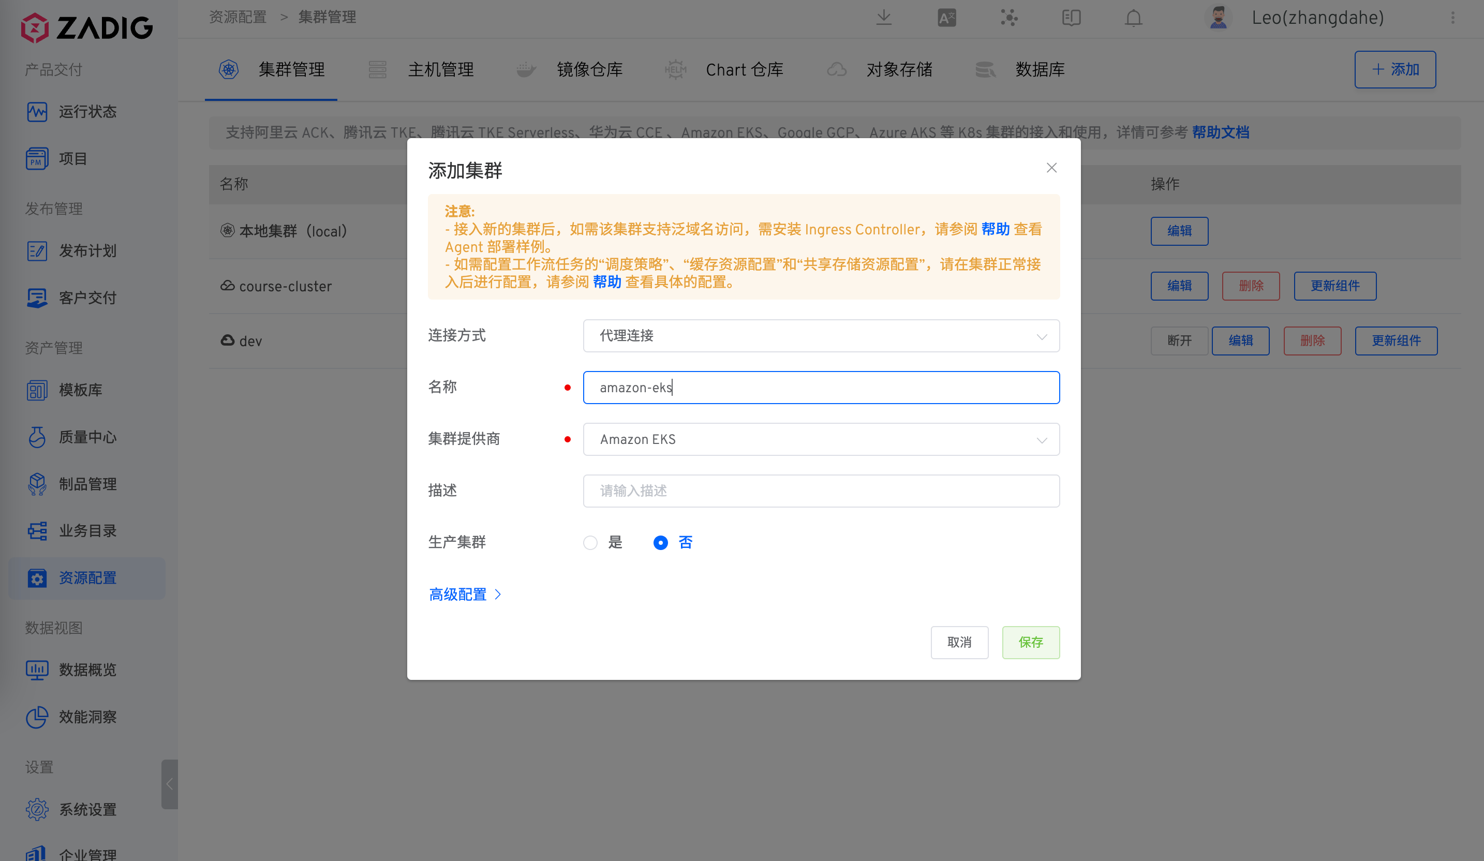Click the Leo(zhangdahe) username
The height and width of the screenshot is (861, 1484).
tap(1317, 18)
